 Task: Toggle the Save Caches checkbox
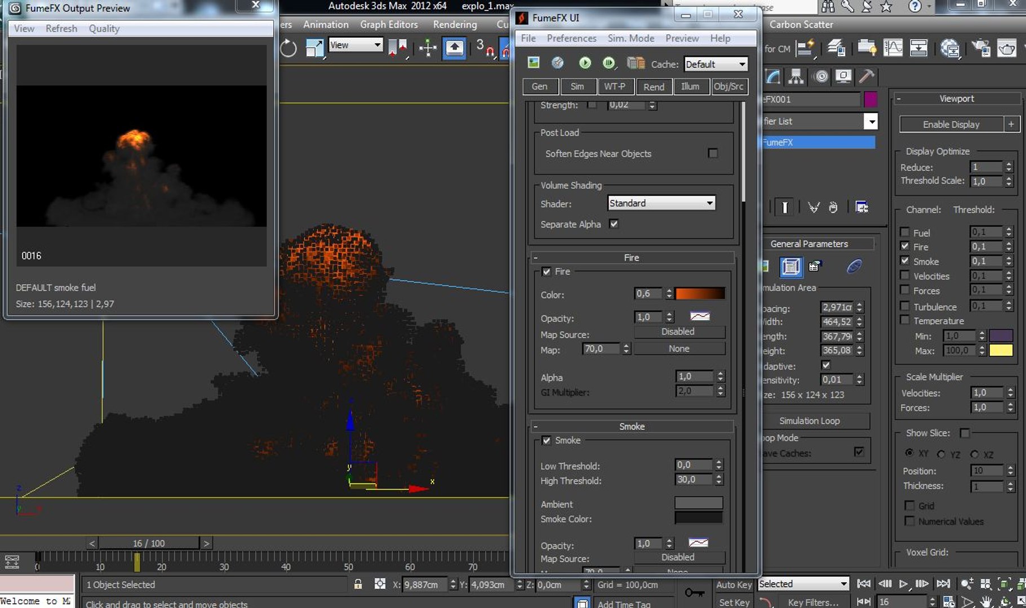pos(859,451)
